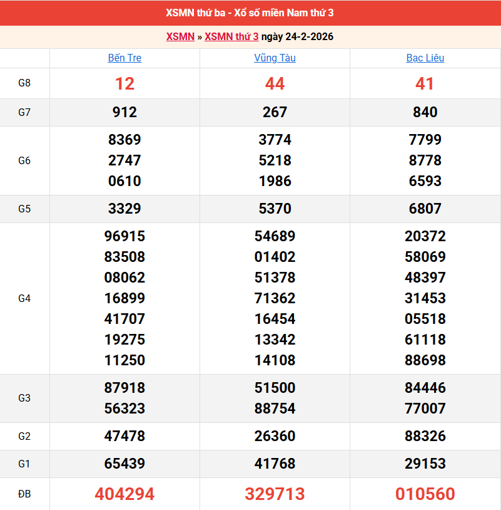Viewport: 501px width, 510px height.
Task: Select Vũng Tàu special prize number 329713
Action: coord(275,494)
